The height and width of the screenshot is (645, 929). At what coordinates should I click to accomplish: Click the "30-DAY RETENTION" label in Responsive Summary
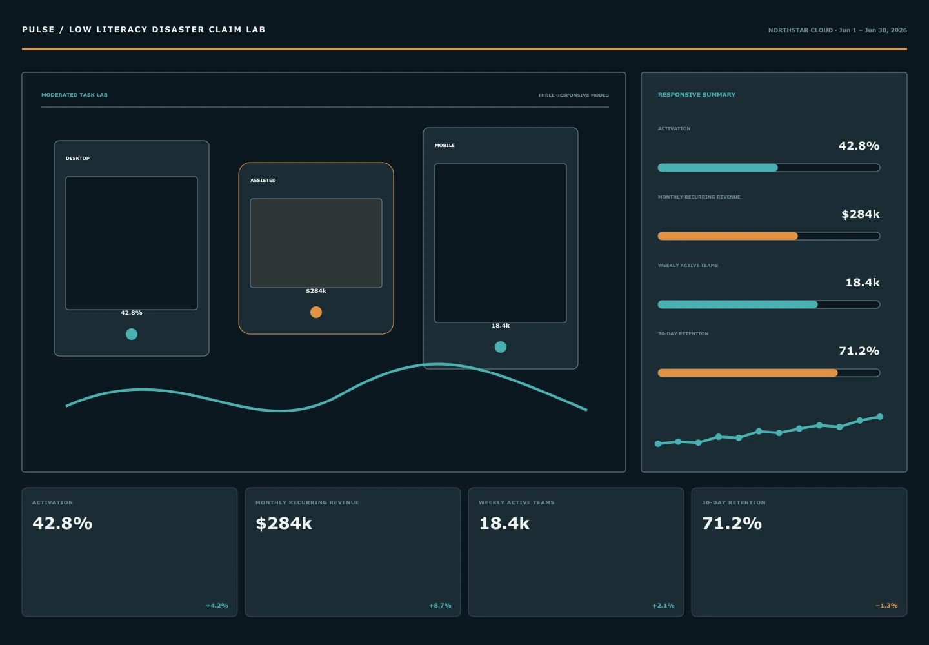[683, 334]
